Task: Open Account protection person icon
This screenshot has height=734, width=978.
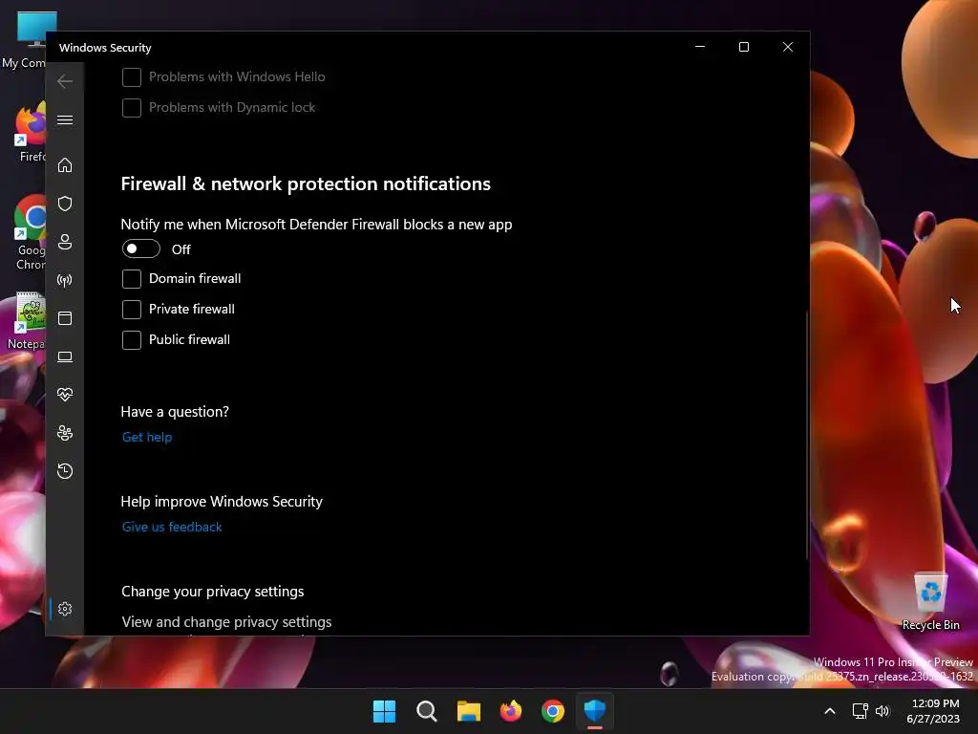Action: 65,242
